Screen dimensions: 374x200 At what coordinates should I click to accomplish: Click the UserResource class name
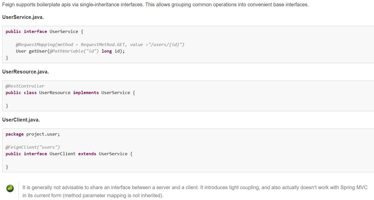click(x=55, y=93)
